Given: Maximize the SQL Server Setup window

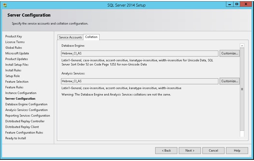Looking at the screenshot, I should 237,4.
